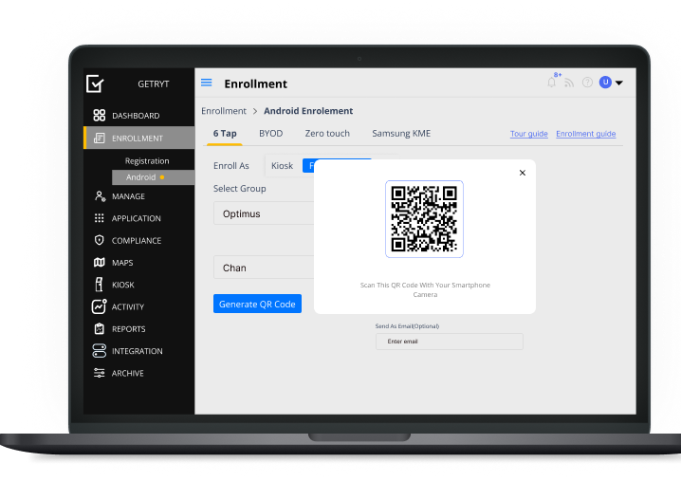Viewport: 681px width, 481px height.
Task: Select the blue enroll-as option beside Kiosk
Action: coord(308,165)
